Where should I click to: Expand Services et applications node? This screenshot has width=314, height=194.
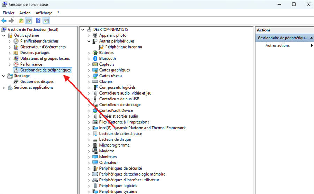(3, 88)
